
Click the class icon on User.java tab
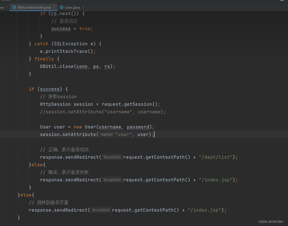[62, 7]
